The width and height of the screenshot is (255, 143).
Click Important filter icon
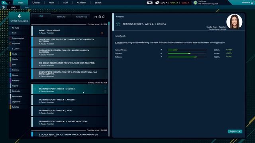[x=10, y=43]
